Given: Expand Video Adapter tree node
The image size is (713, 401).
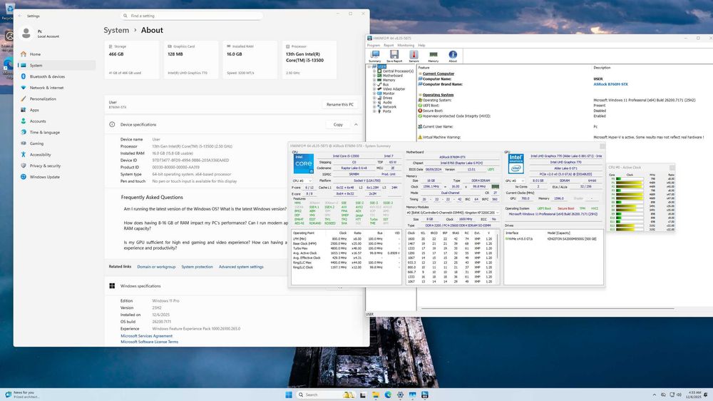Looking at the screenshot, I should [374, 88].
